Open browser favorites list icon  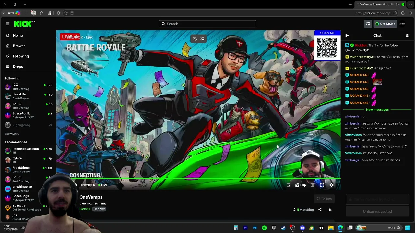click(41, 13)
